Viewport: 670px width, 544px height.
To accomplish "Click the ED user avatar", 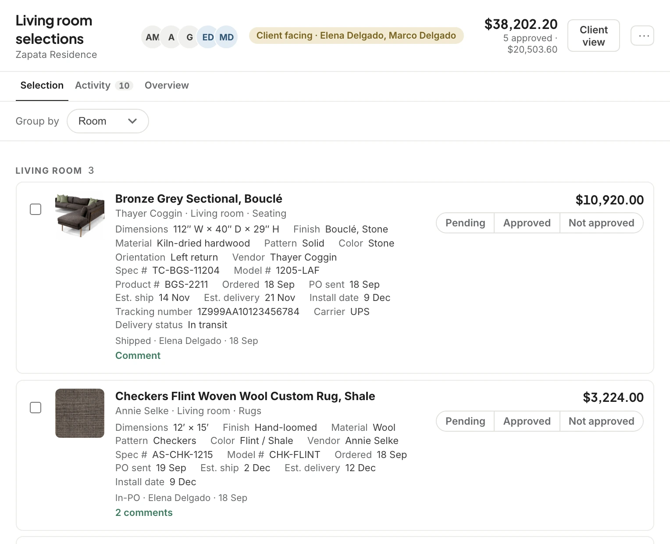I will (208, 37).
